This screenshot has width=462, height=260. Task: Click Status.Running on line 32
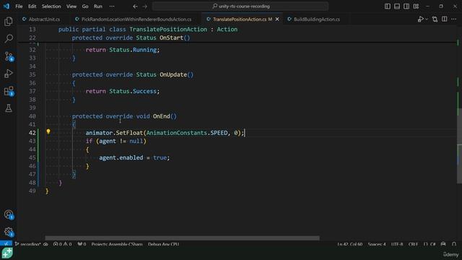point(133,50)
